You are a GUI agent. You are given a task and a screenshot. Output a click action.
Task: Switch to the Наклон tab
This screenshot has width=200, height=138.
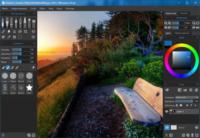tap(183, 13)
